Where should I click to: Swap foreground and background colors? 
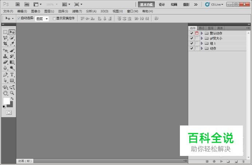click(x=12, y=98)
